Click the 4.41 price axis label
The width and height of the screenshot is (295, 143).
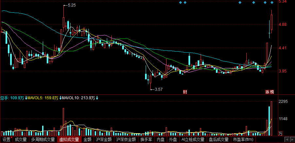click(x=283, y=48)
